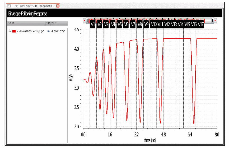Image resolution: width=229 pixels, height=148 pixels.
Task: Select vertical marker V11
Action: tap(160, 24)
